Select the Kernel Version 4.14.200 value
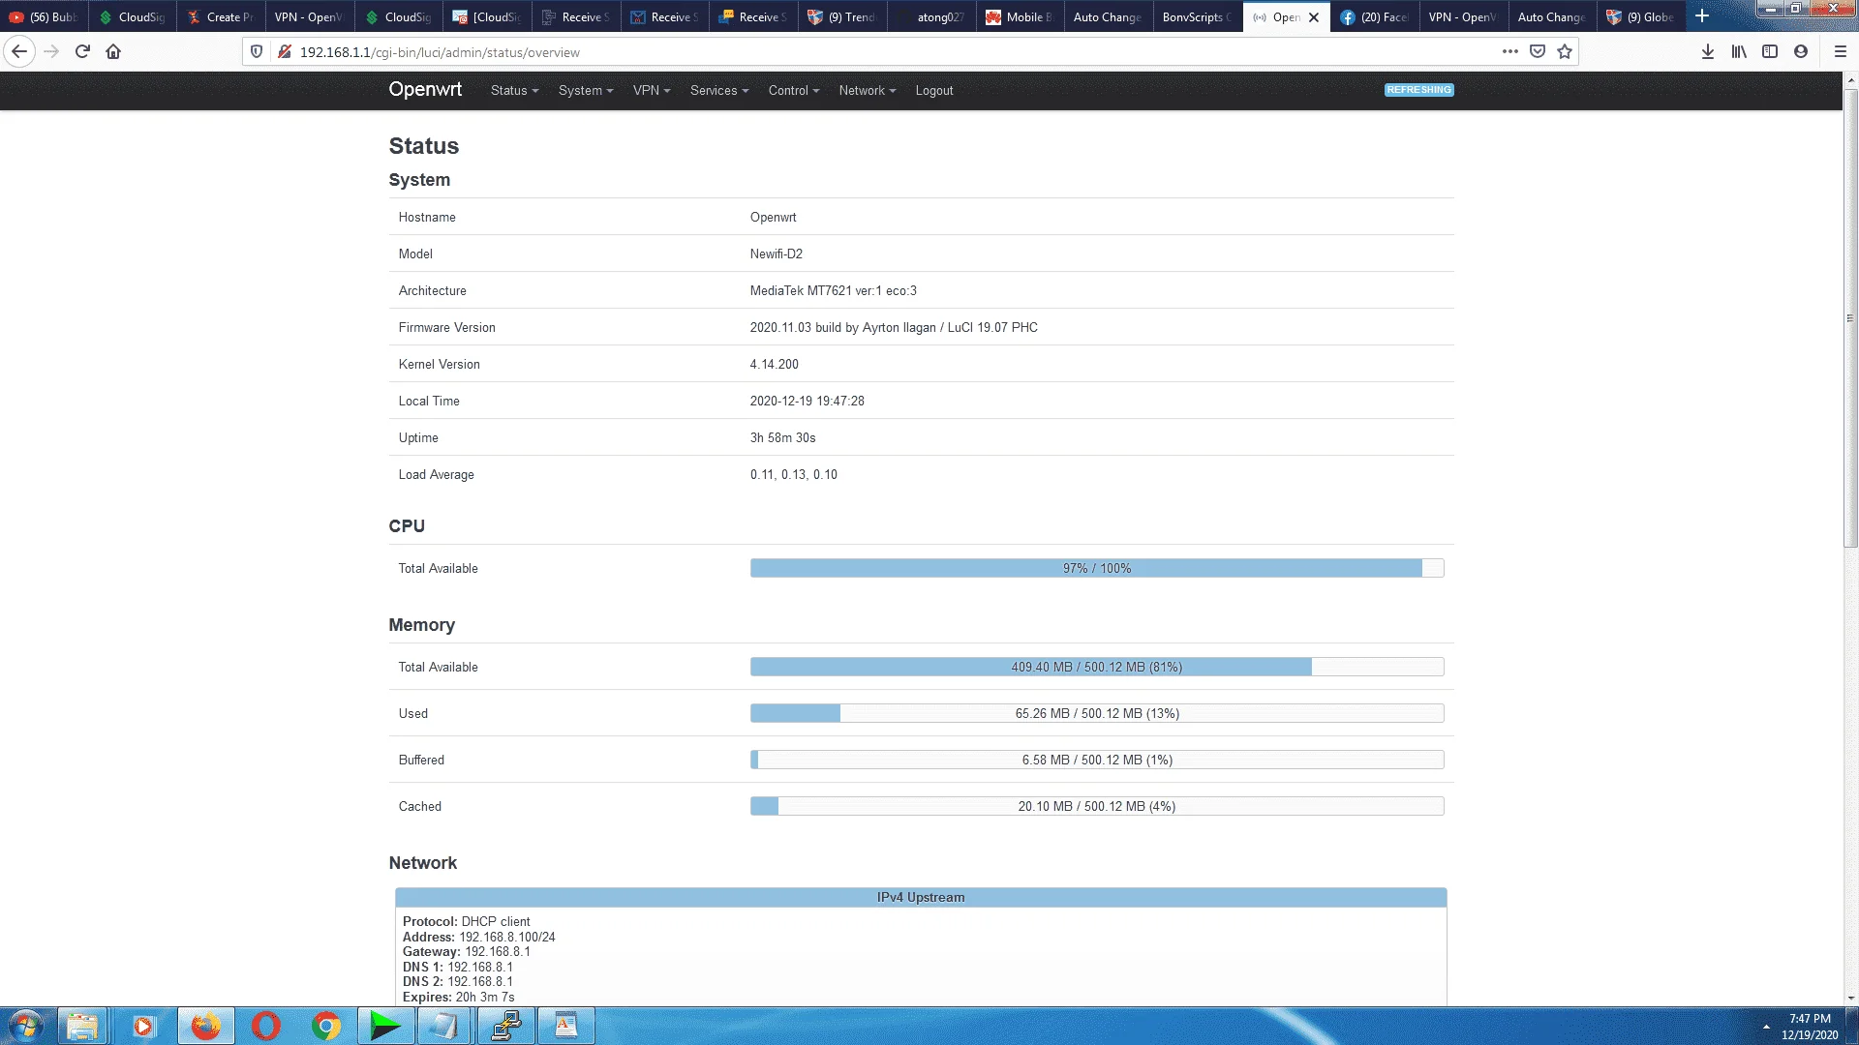The height and width of the screenshot is (1045, 1859). (775, 365)
